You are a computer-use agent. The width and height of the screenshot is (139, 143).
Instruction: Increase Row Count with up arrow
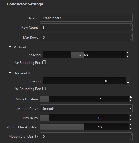pos(130,26)
